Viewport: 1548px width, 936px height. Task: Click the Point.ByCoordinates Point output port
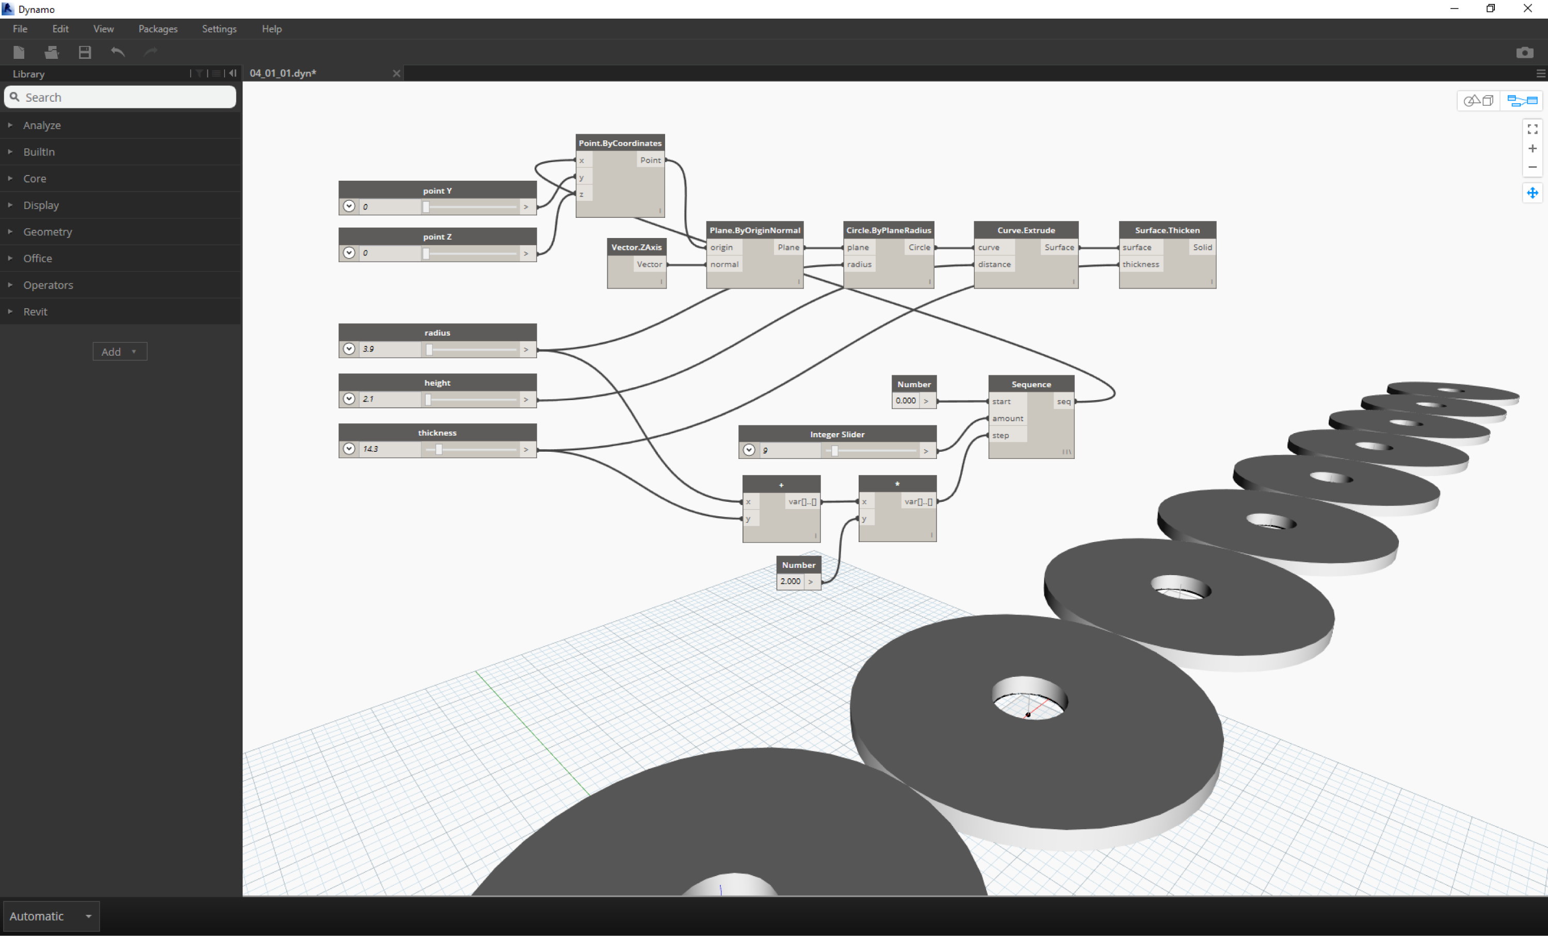650,160
